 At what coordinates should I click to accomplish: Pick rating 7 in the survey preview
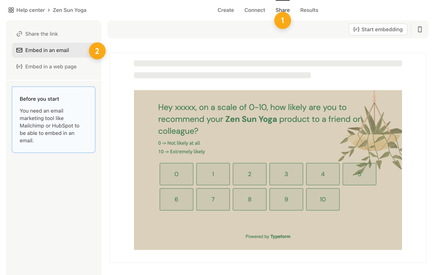pos(213,200)
